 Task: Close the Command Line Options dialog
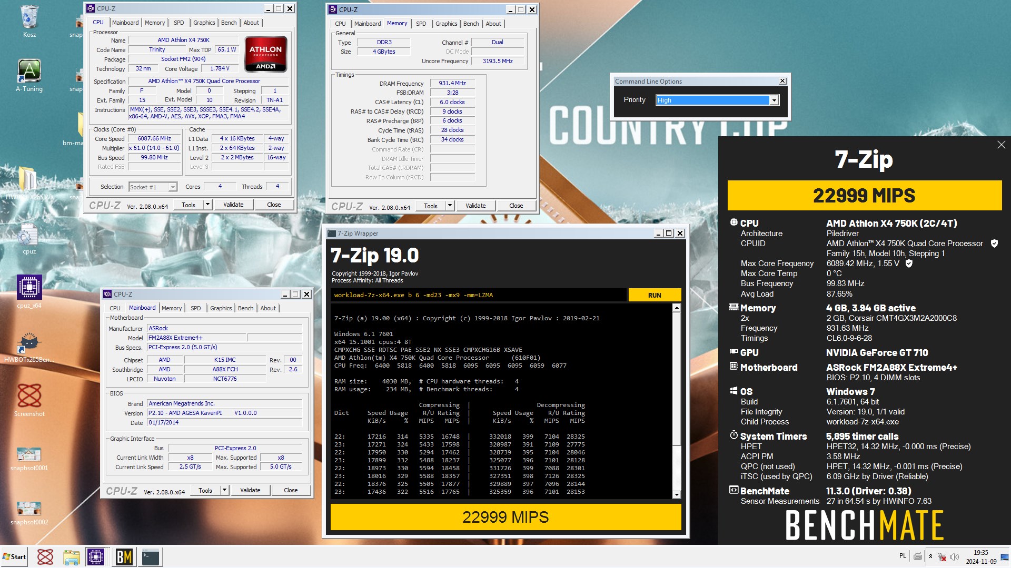tap(782, 81)
